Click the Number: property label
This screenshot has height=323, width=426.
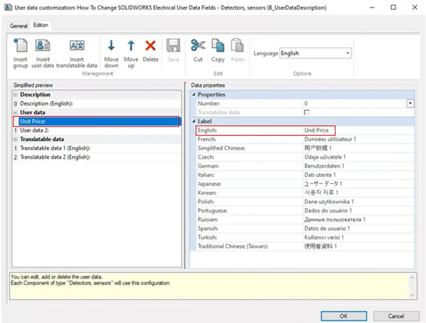tap(209, 104)
